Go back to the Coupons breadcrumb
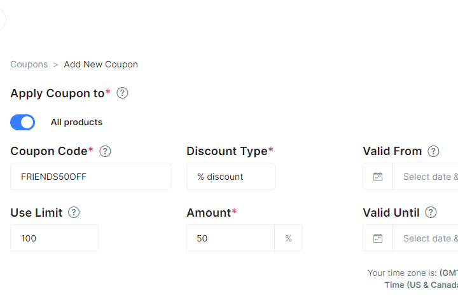Screen dimensions: 458x305 [x=29, y=64]
